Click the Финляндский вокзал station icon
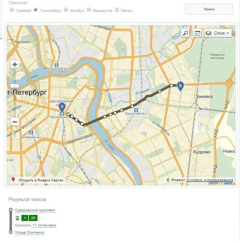 [57, 65]
